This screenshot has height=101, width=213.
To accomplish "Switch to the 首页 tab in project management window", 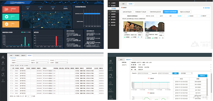I will (123, 4).
